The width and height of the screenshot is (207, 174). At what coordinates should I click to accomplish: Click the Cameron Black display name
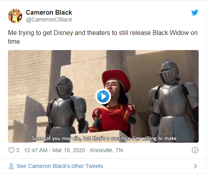click(x=49, y=12)
